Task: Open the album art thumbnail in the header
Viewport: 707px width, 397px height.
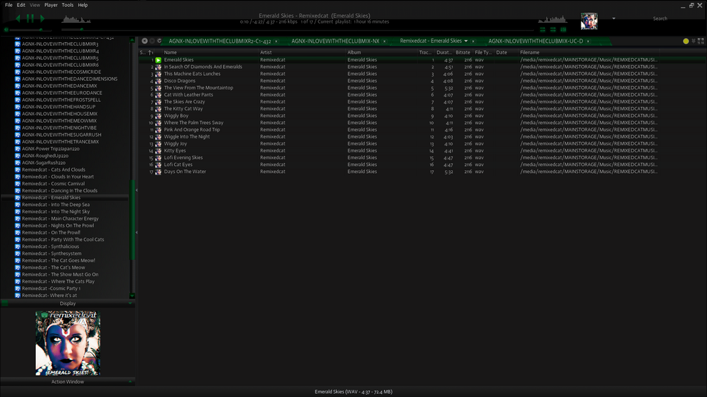Action: [589, 21]
